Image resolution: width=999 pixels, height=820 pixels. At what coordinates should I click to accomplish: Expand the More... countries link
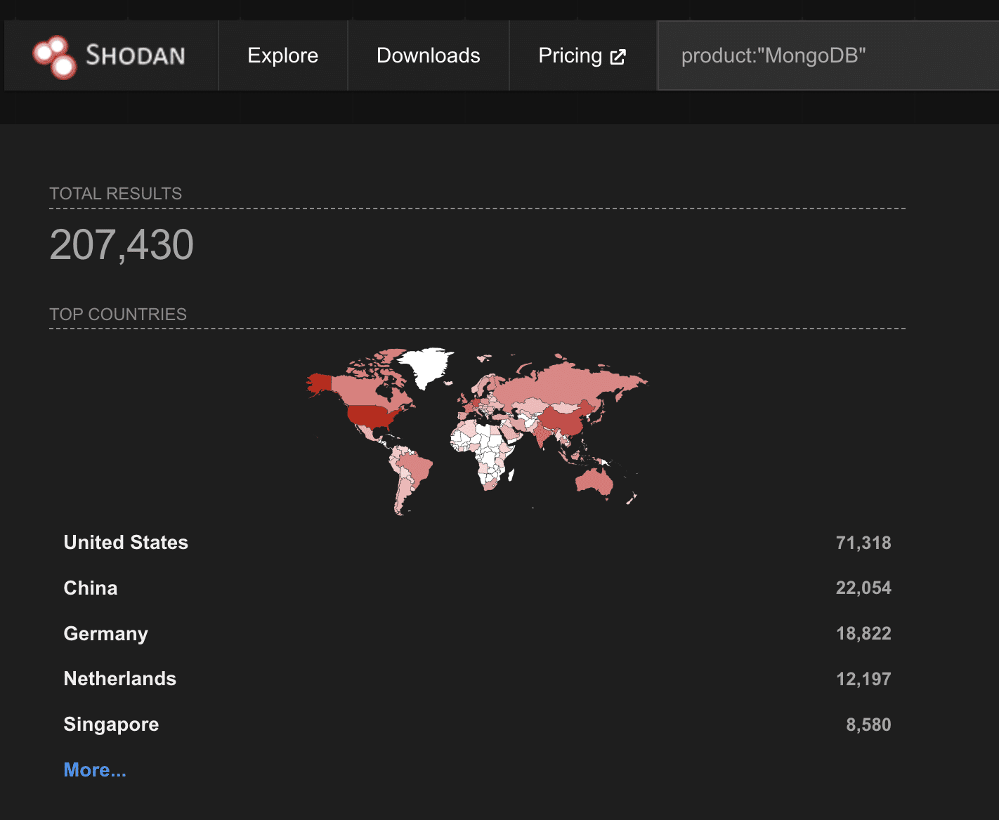[x=95, y=770]
